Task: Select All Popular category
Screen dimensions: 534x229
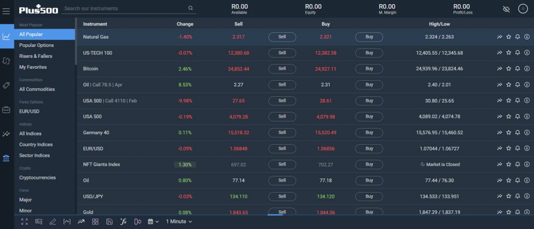Action: coord(45,34)
